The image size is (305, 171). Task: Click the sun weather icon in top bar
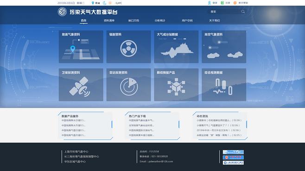[110, 3]
